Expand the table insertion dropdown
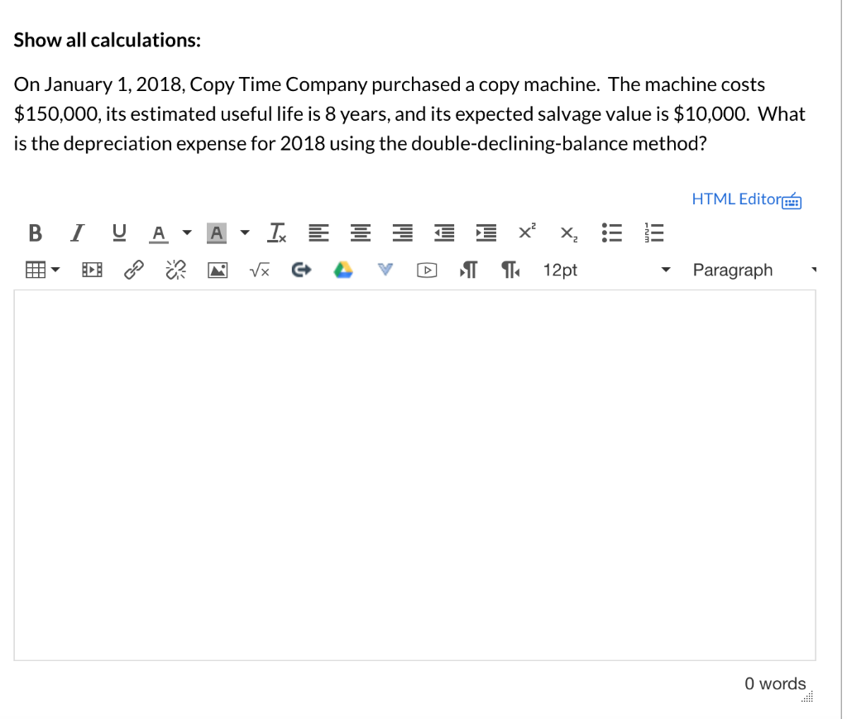Screen dimensions: 847x719 click(55, 269)
